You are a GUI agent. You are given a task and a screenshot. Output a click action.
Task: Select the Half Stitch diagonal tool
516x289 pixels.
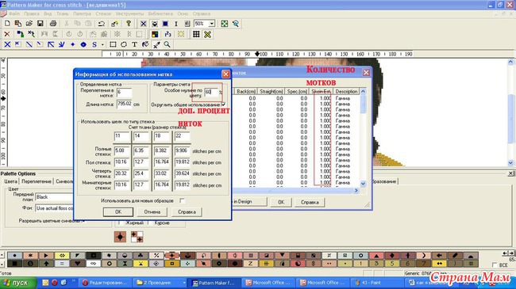pos(29,44)
